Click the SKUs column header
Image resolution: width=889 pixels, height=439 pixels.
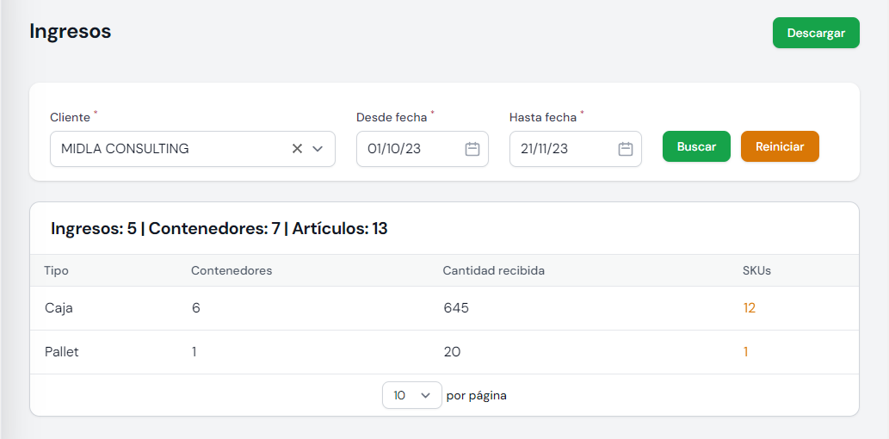point(756,270)
